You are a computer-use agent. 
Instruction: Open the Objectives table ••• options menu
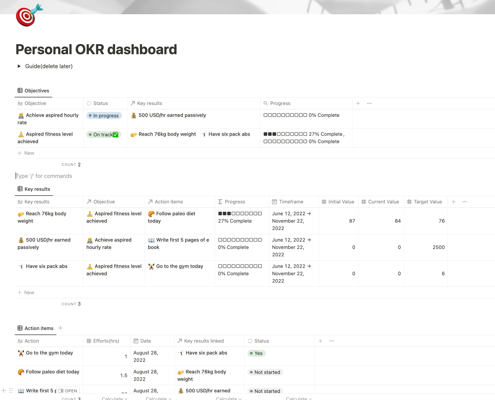point(369,103)
